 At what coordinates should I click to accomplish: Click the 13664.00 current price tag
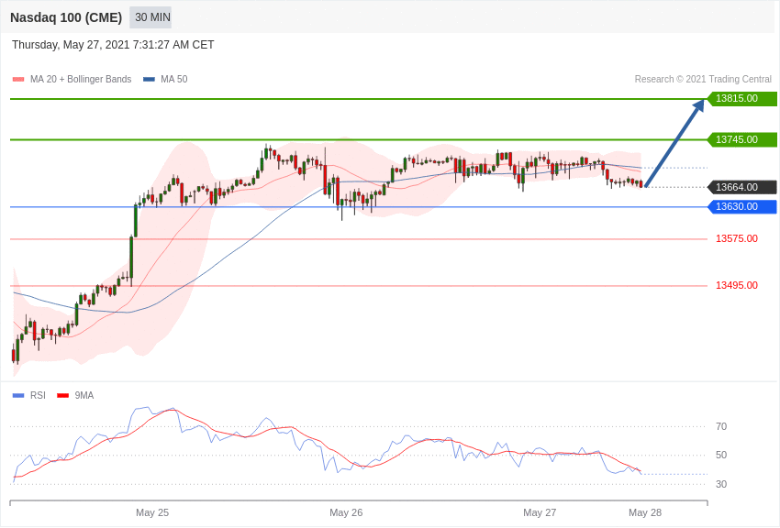pos(741,187)
